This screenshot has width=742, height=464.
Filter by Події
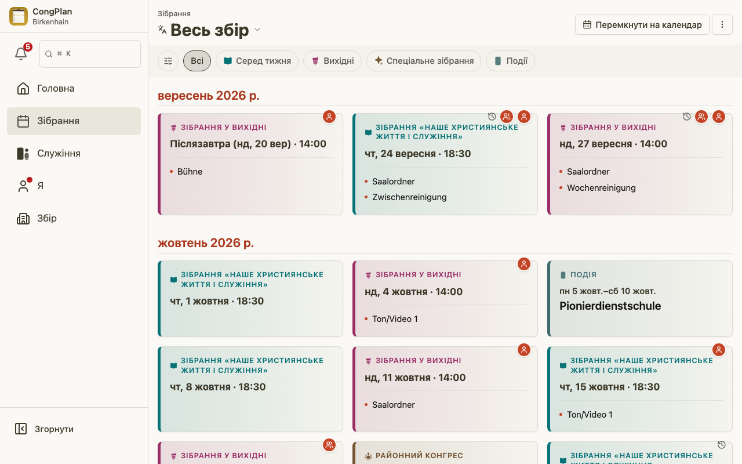coord(510,61)
